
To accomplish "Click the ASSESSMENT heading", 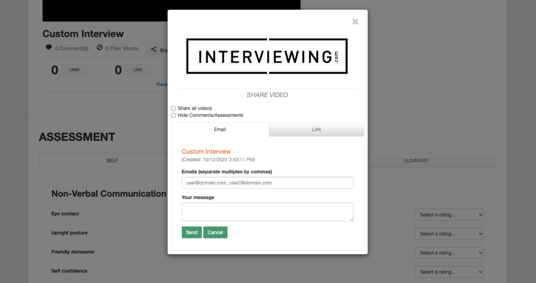I will point(77,137).
